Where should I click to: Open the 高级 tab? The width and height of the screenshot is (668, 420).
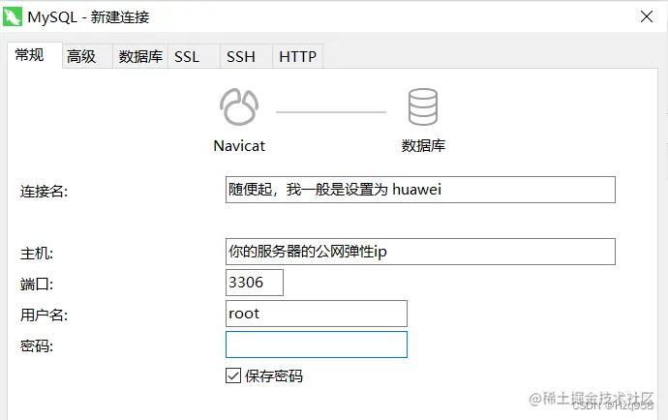(87, 56)
